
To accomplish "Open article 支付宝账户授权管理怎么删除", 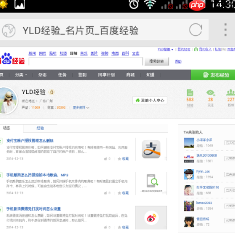I will click(30, 141).
